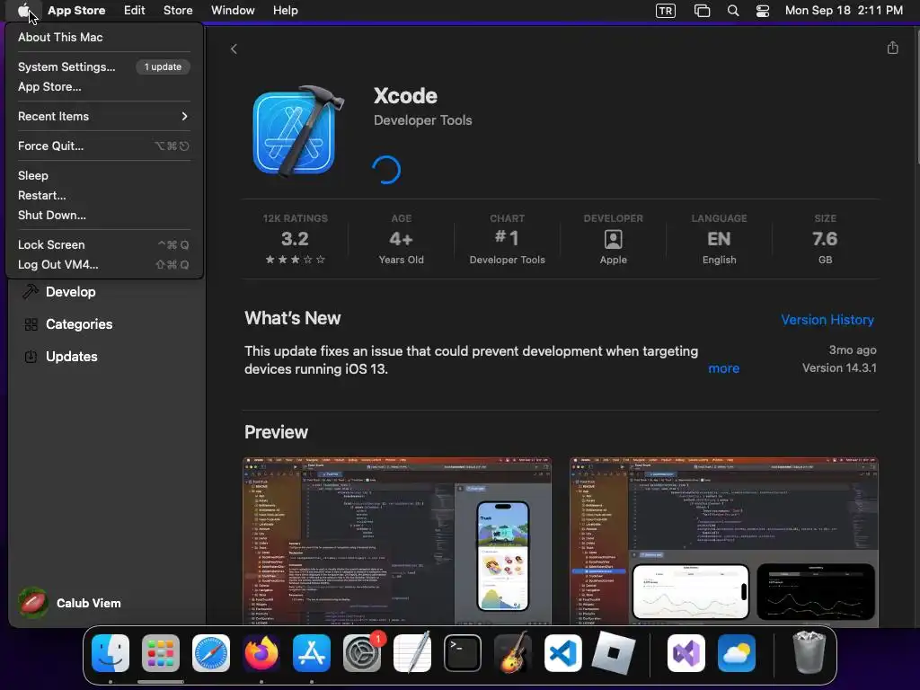The width and height of the screenshot is (920, 690).
Task: Go back with the chevron button
Action: click(x=234, y=49)
